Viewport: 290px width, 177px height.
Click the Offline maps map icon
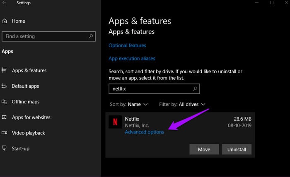click(4, 101)
